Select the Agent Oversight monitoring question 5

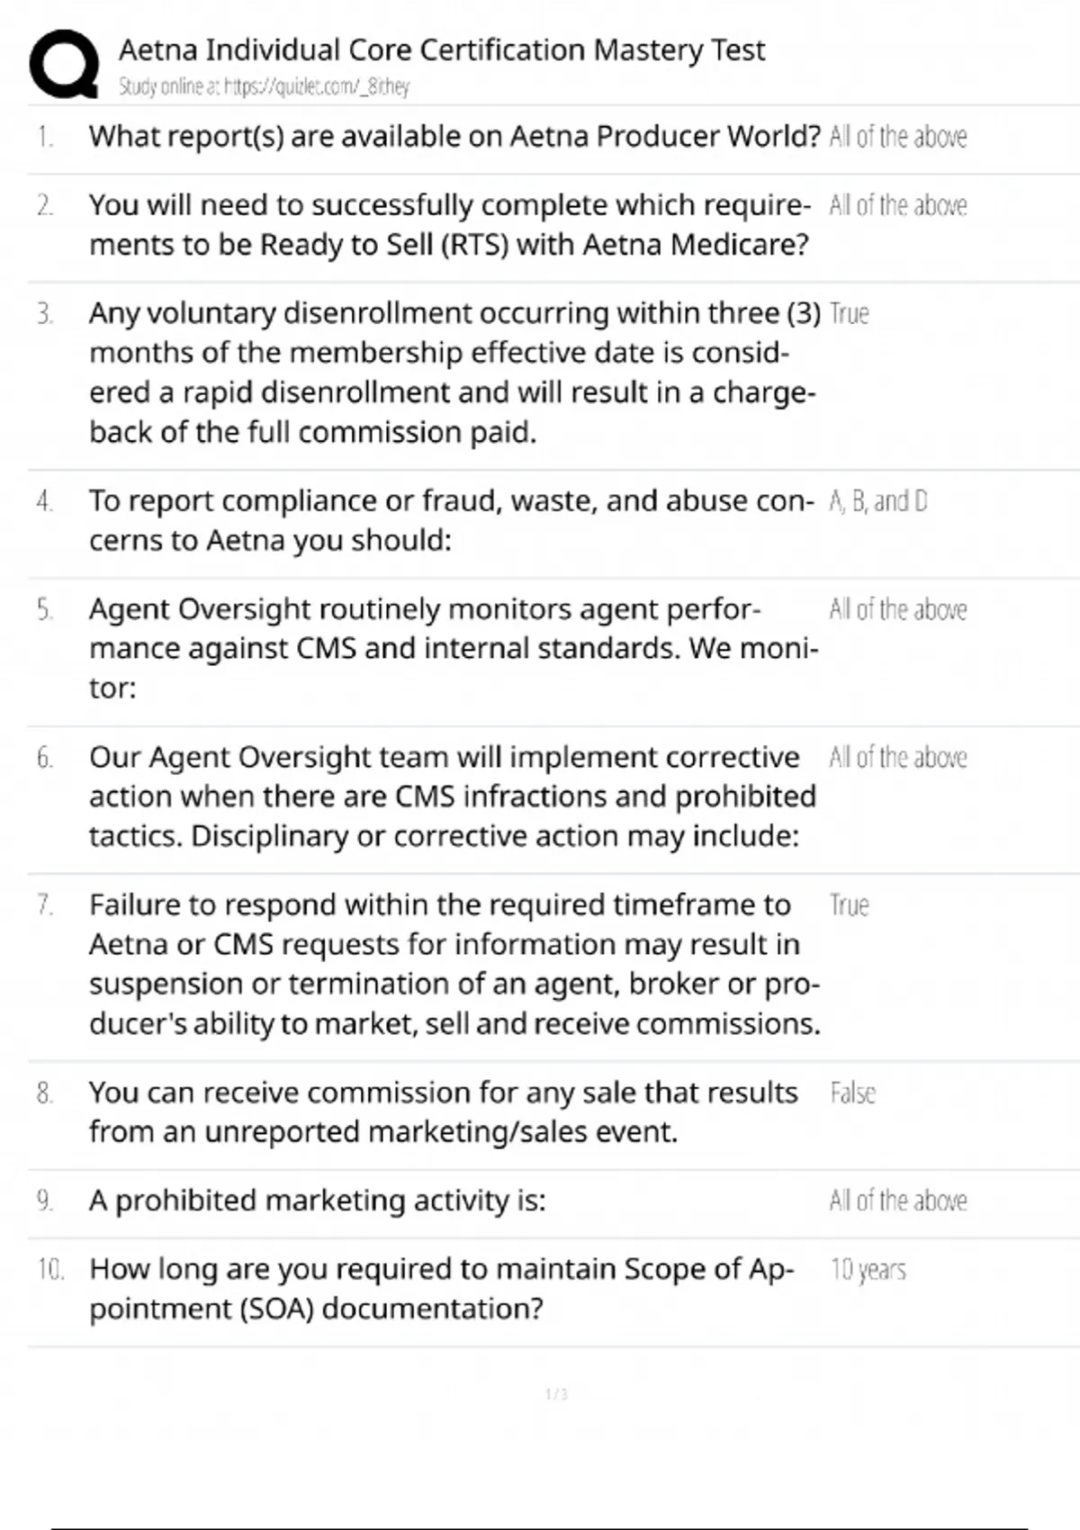453,648
